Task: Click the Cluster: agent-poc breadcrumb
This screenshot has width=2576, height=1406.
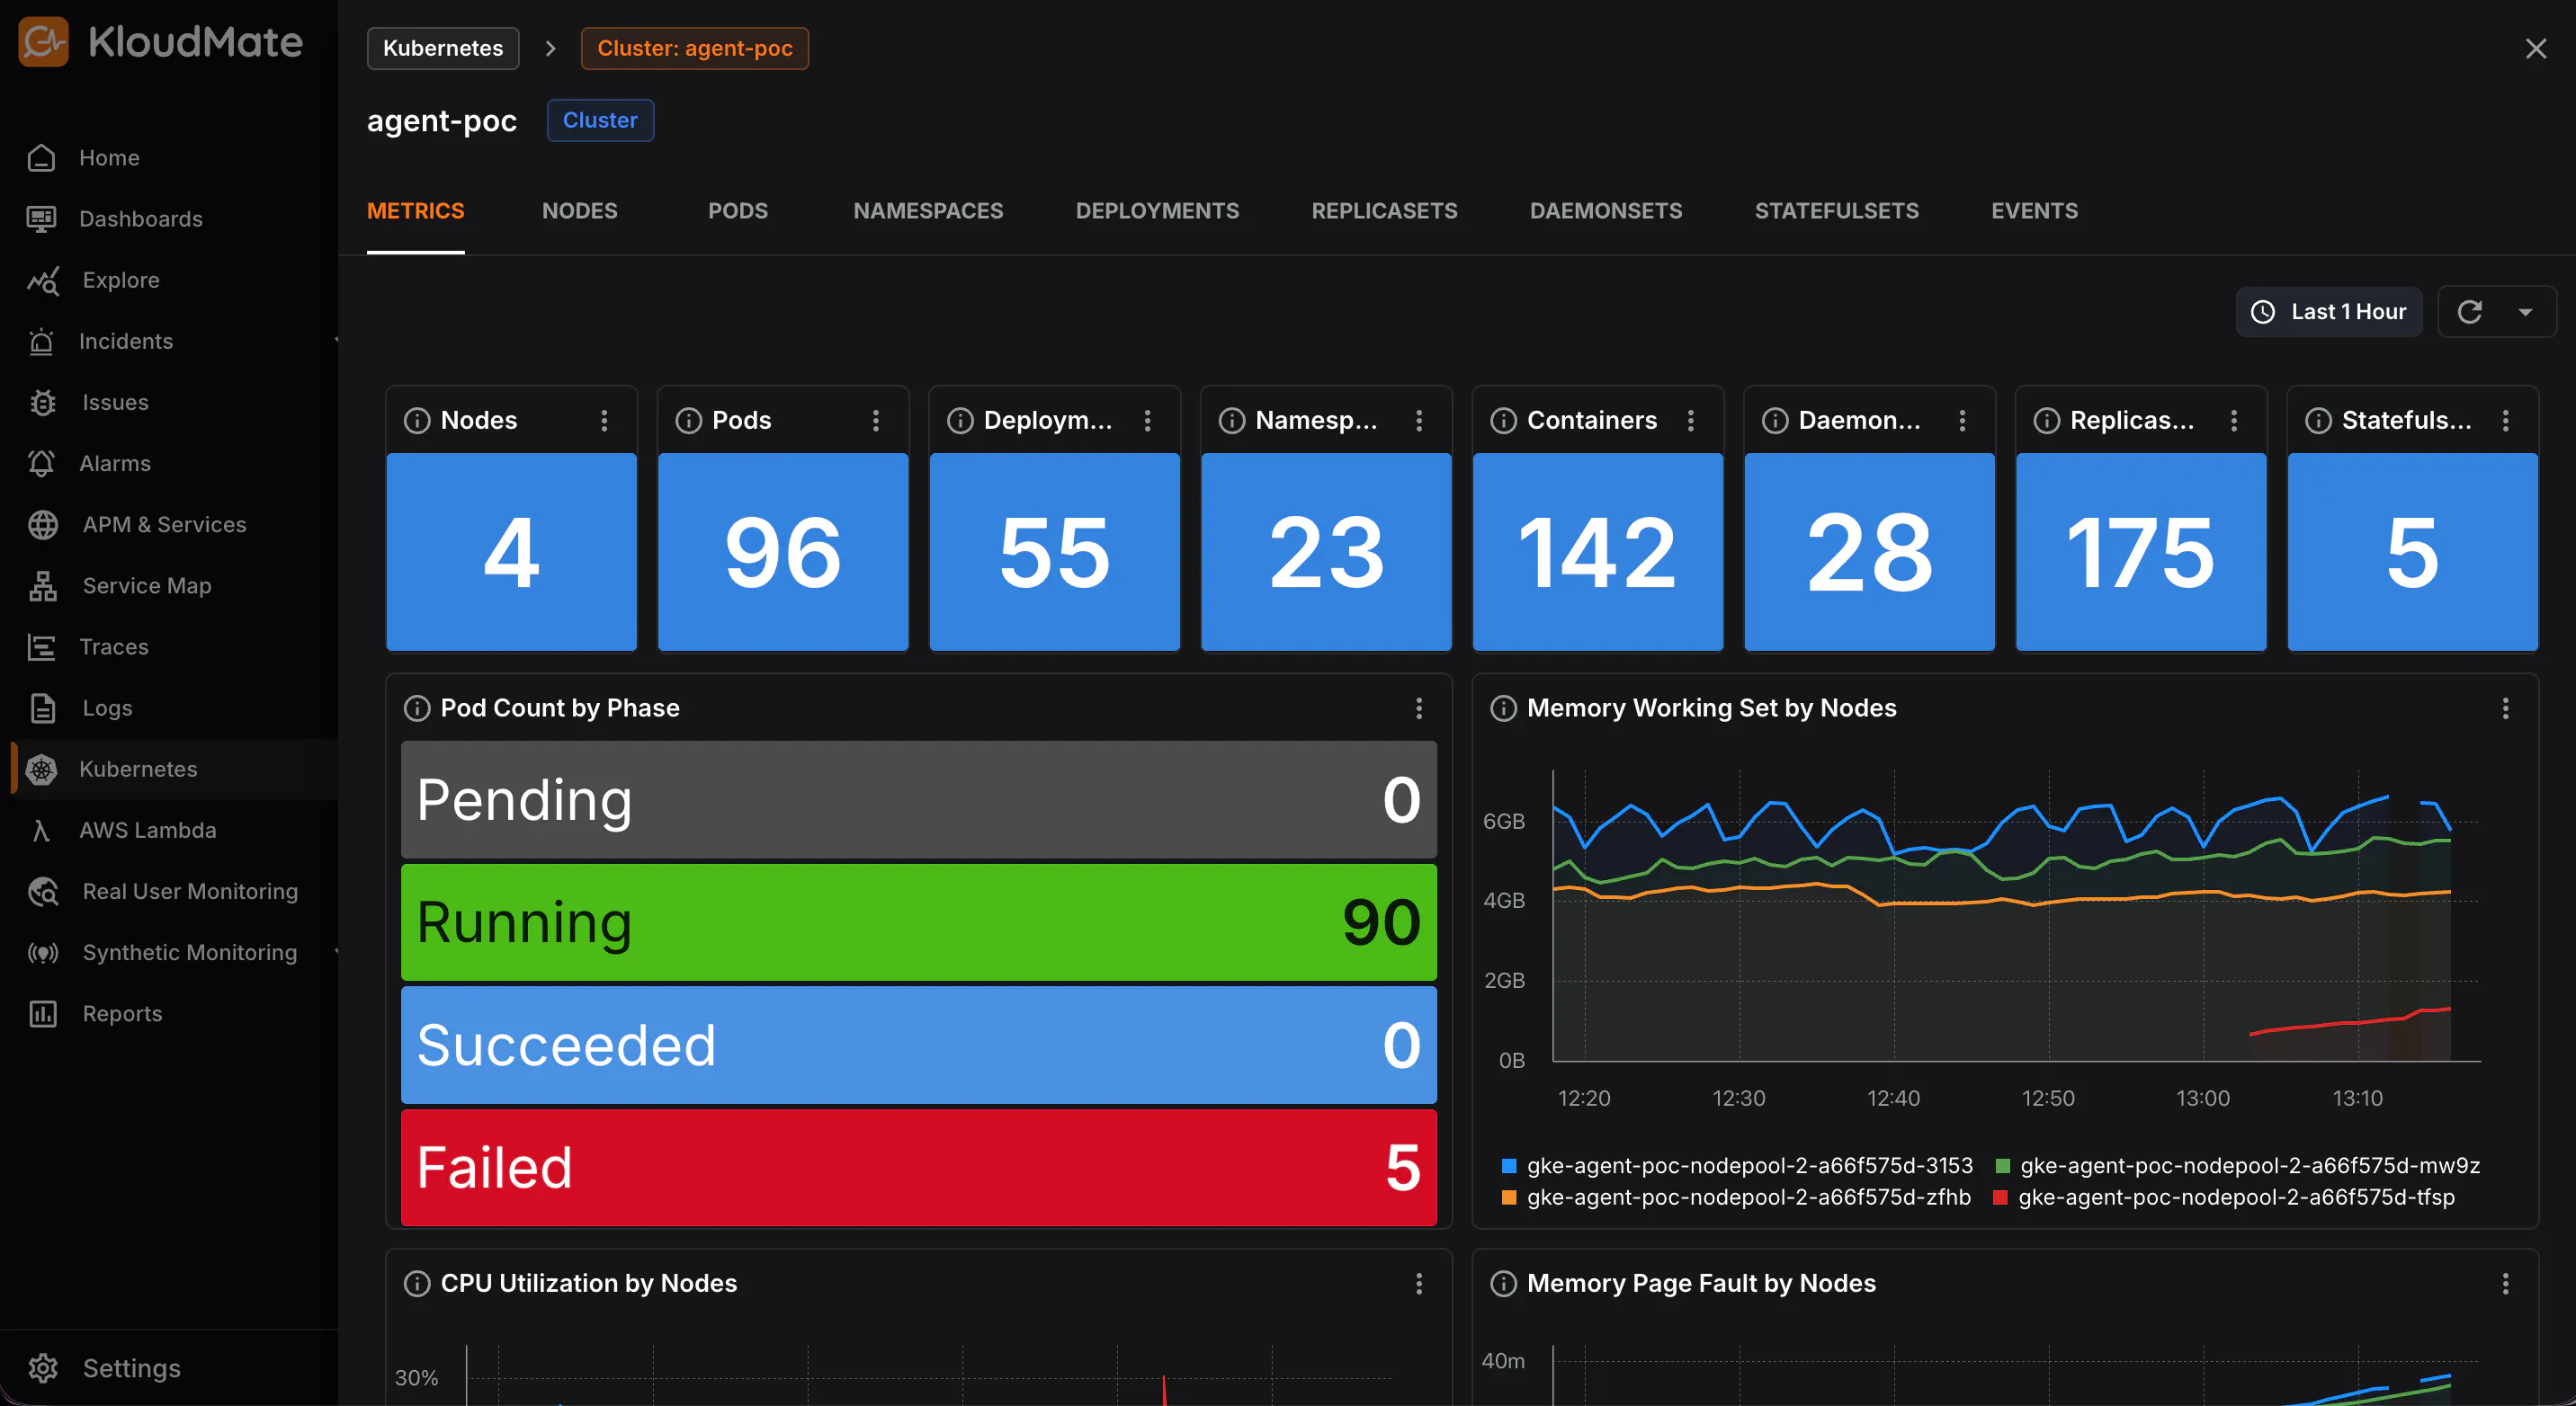Action: (695, 48)
